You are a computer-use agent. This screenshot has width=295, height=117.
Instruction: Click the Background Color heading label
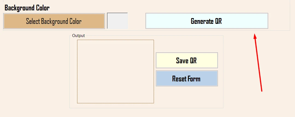coord(27,8)
